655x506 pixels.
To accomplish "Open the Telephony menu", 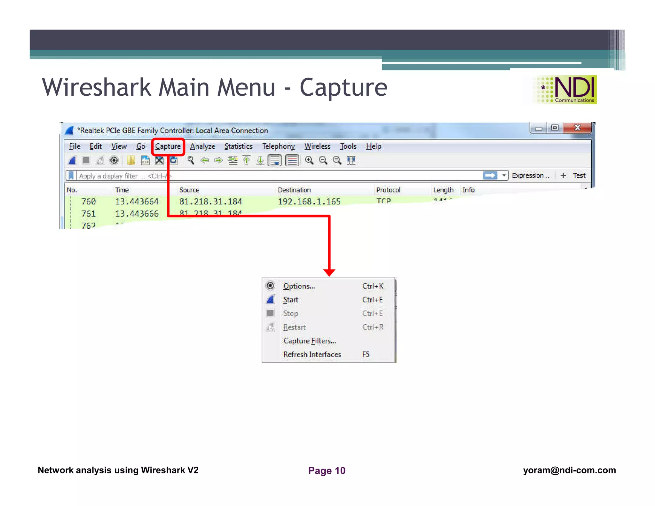I will click(x=278, y=146).
